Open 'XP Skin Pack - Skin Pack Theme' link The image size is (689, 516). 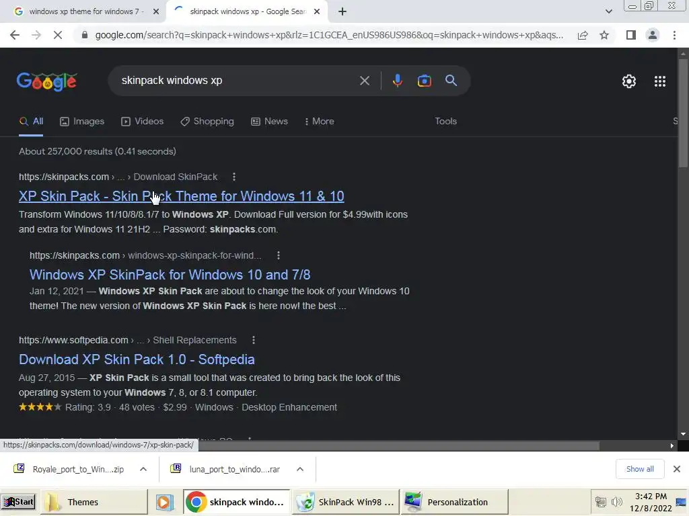(182, 196)
